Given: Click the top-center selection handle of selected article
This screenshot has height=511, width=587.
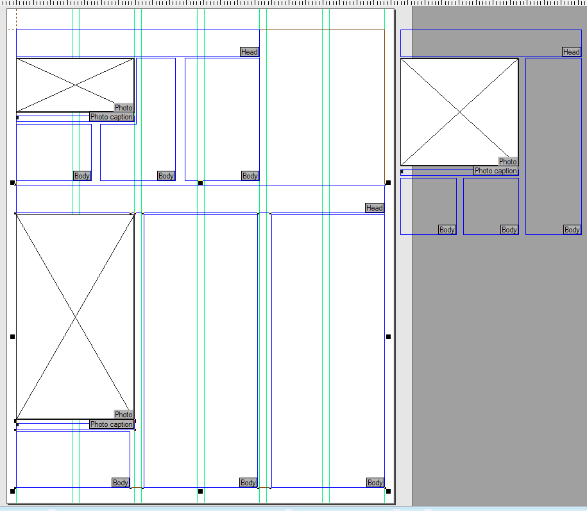Looking at the screenshot, I should click(x=200, y=182).
